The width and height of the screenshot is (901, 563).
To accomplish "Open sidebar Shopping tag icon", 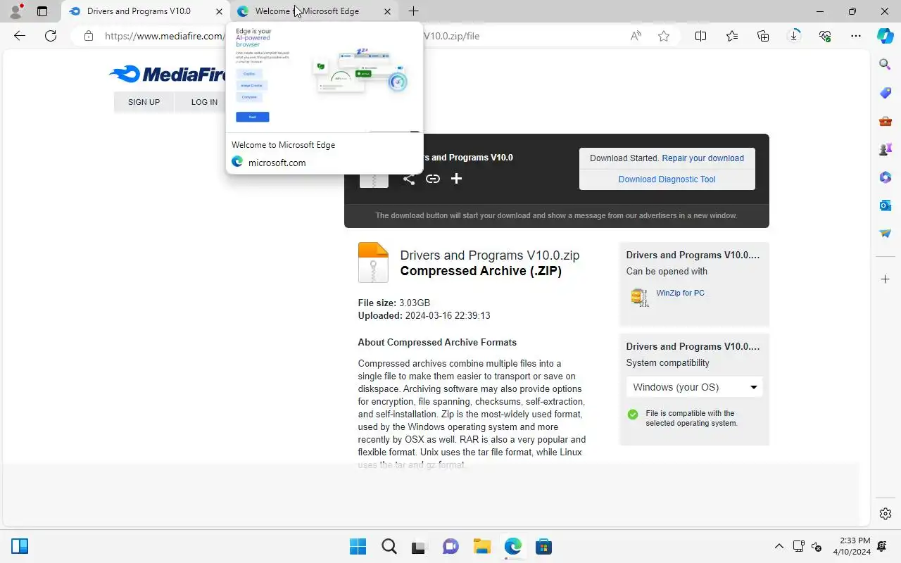I will (886, 93).
